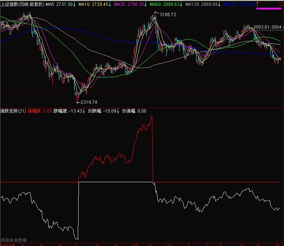Click the cyan down arrow after MA5 value
284x246 pixels.
(74, 4)
